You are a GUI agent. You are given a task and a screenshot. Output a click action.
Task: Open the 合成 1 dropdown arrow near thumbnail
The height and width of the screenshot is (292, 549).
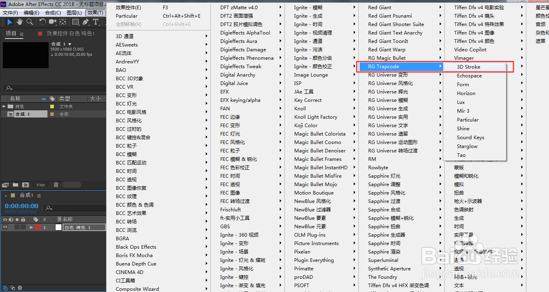pos(70,44)
